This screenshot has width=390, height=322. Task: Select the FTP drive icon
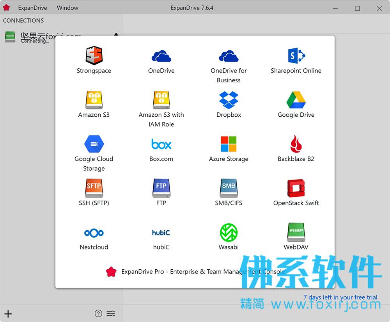pyautogui.click(x=161, y=188)
